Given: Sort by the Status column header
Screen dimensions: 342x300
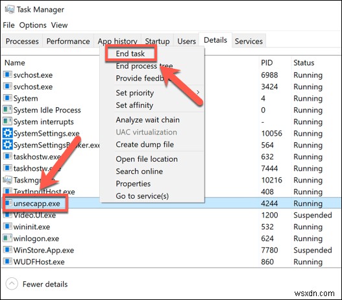Looking at the screenshot, I should pos(304,62).
